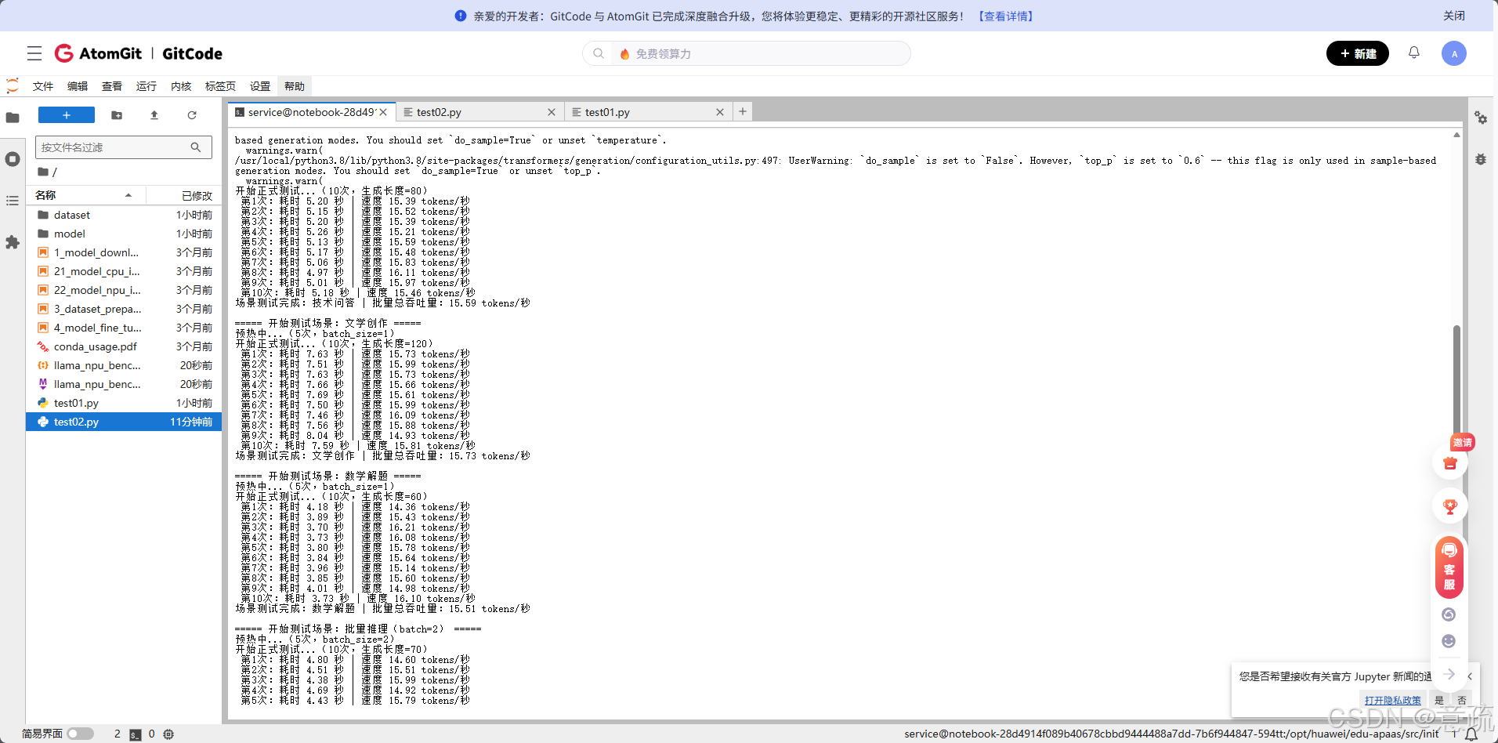Open the dataset folder
This screenshot has height=743, width=1498.
125,215
